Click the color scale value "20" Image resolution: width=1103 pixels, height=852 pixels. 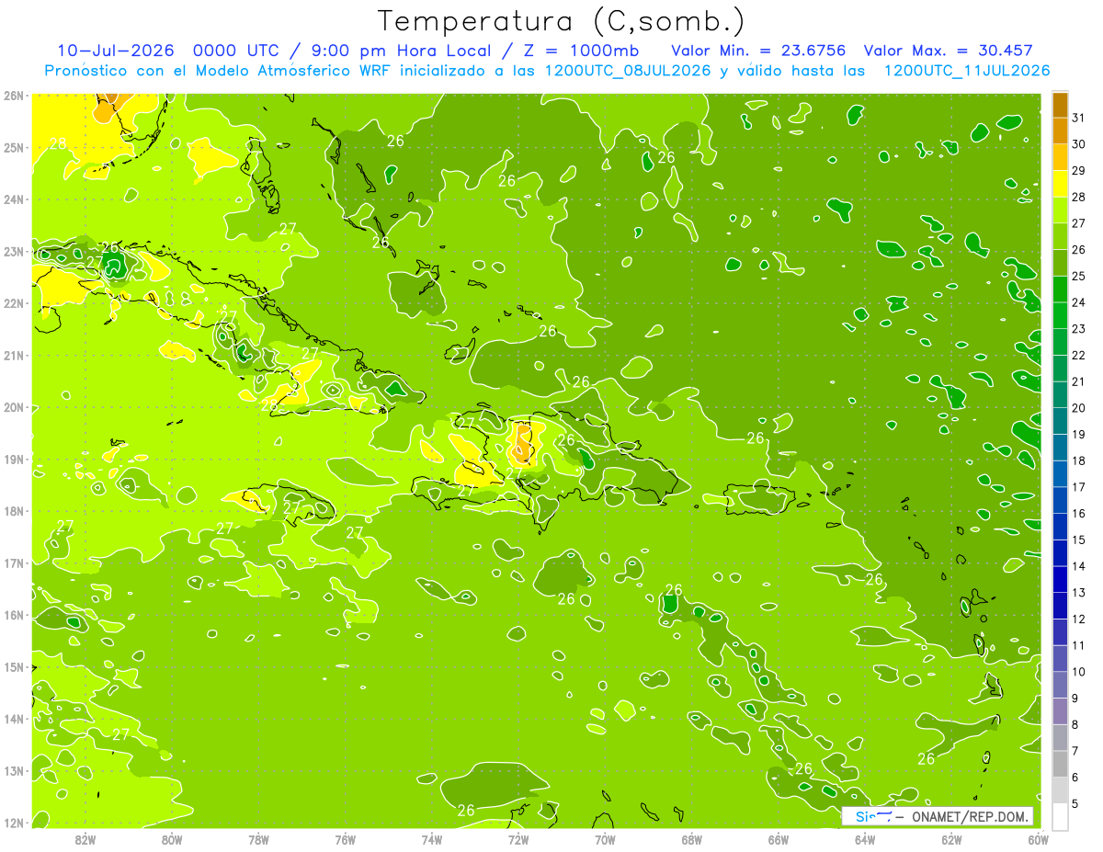coord(1079,408)
